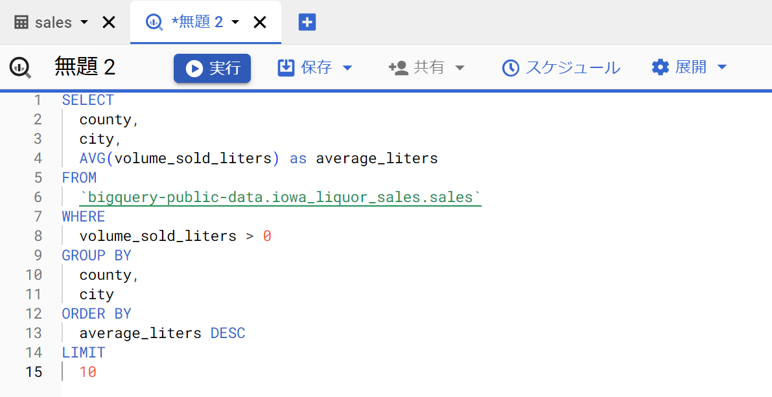Click line number 6 in gutter
This screenshot has height=397, width=772.
coord(38,198)
